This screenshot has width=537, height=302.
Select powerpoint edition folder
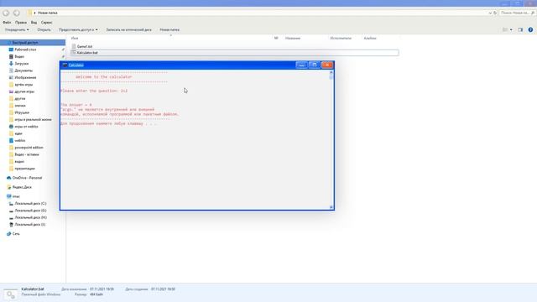coord(29,148)
